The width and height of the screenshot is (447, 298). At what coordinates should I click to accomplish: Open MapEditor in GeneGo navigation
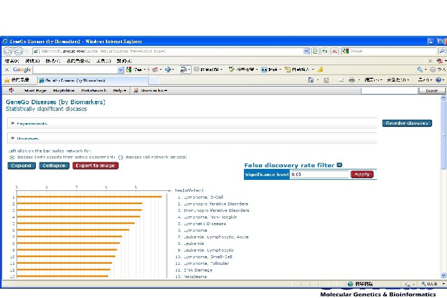(64, 91)
